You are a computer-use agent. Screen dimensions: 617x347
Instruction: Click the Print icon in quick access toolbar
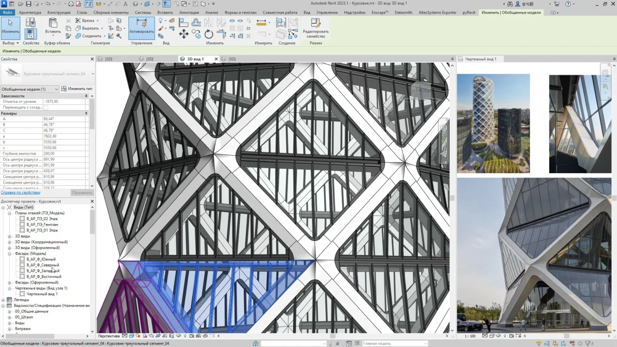[x=71, y=4]
